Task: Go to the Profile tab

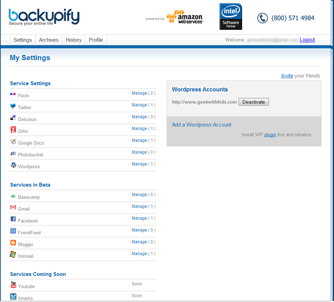Action: 96,40
